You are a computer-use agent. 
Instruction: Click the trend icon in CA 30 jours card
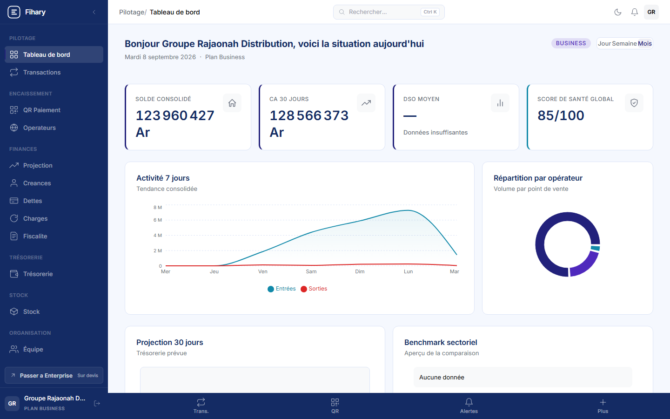click(366, 103)
